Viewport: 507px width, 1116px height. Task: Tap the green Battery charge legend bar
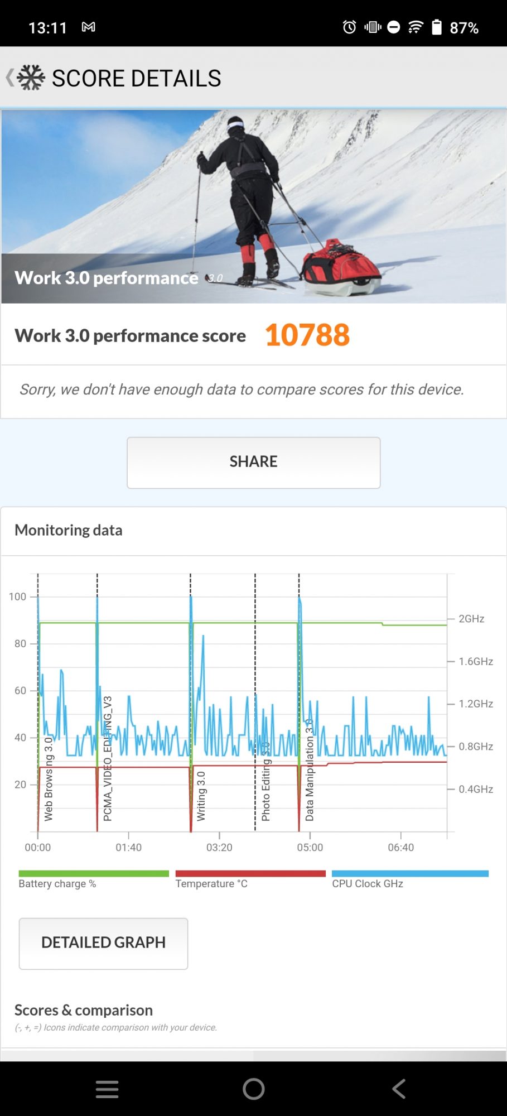(x=94, y=874)
